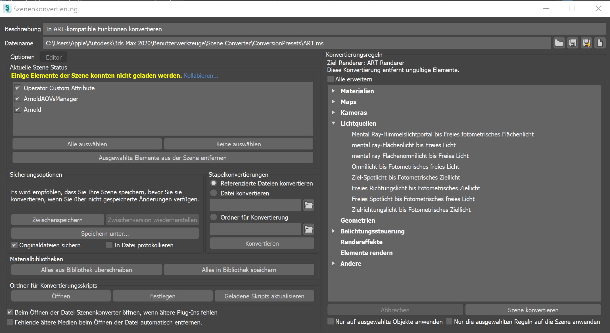The width and height of the screenshot is (610, 333).
Task: Select Omnilicht bis Fotometrisches freies Licht
Action: pyautogui.click(x=406, y=166)
